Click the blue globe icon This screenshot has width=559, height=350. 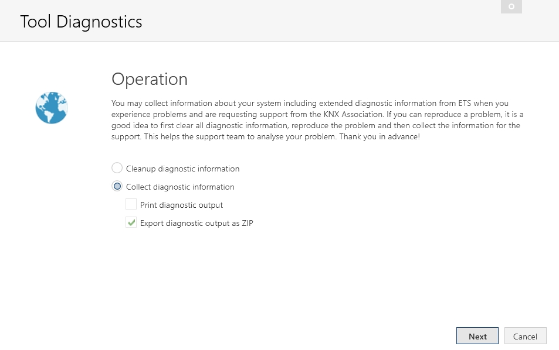[x=52, y=108]
